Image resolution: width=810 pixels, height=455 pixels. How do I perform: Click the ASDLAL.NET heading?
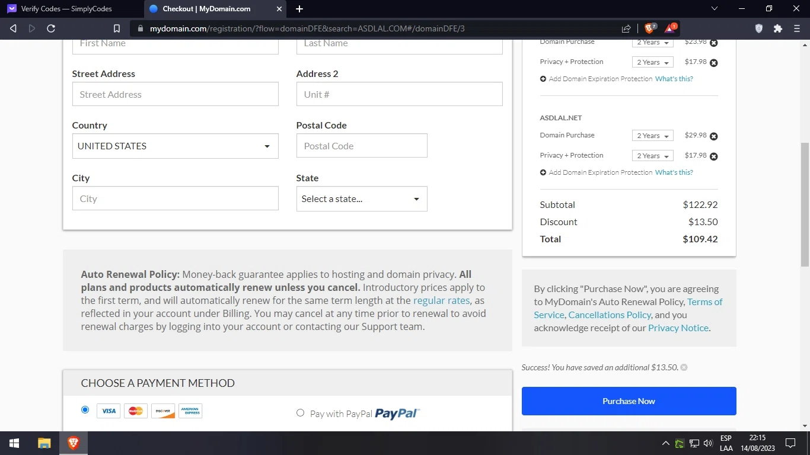[x=561, y=118]
